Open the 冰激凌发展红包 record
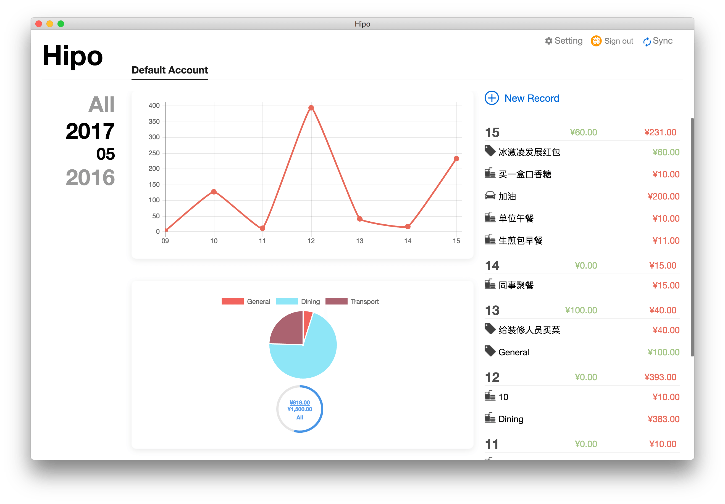725x504 pixels. pyautogui.click(x=582, y=152)
